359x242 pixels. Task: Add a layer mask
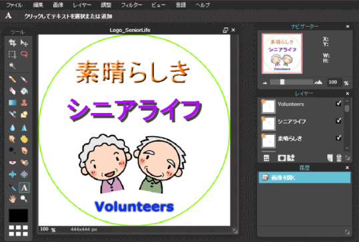click(282, 158)
